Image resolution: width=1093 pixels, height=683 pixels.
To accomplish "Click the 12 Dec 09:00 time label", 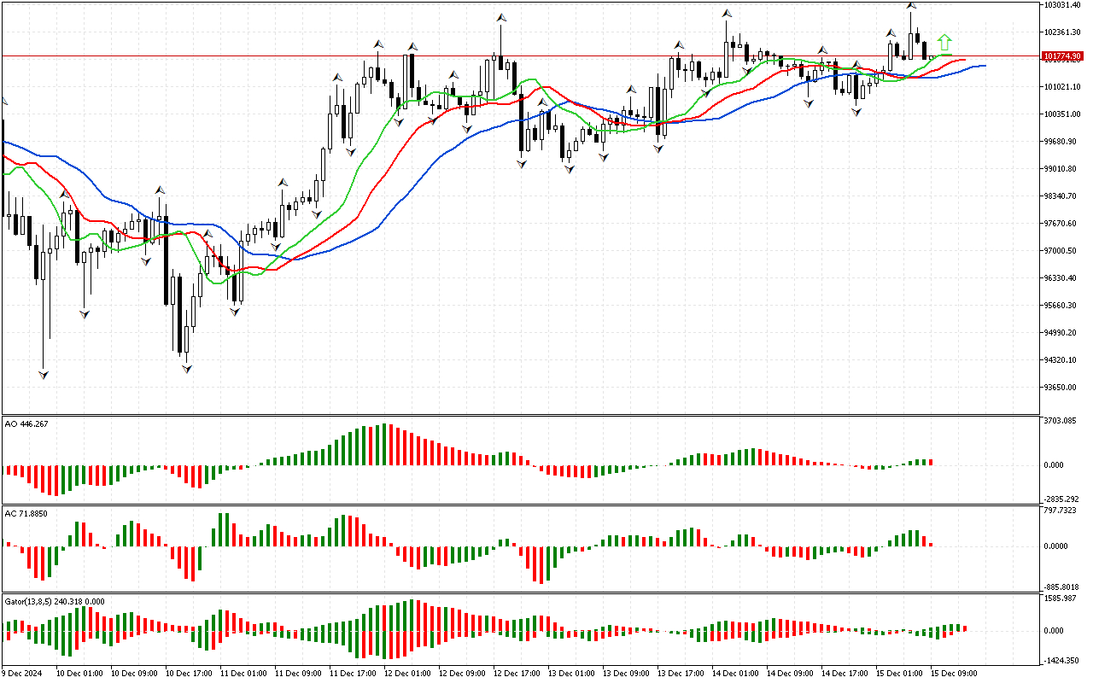I will coord(461,674).
